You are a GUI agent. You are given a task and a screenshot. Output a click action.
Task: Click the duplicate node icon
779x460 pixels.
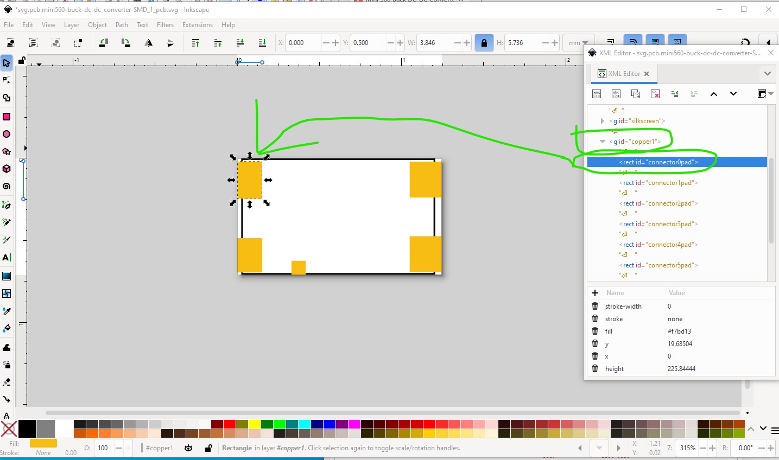pos(636,94)
